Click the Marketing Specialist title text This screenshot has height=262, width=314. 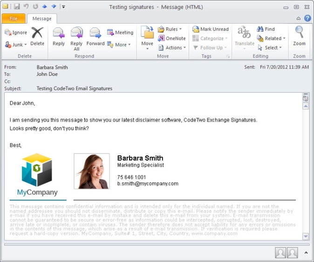140,165
